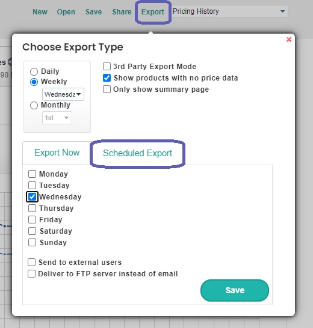Close the export dialog with red X

(289, 39)
